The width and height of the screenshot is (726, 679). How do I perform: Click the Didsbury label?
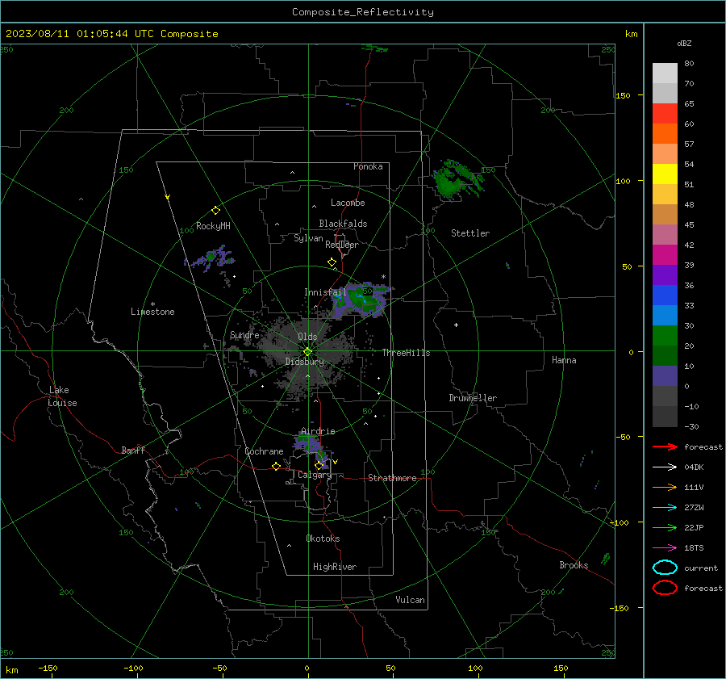click(304, 362)
